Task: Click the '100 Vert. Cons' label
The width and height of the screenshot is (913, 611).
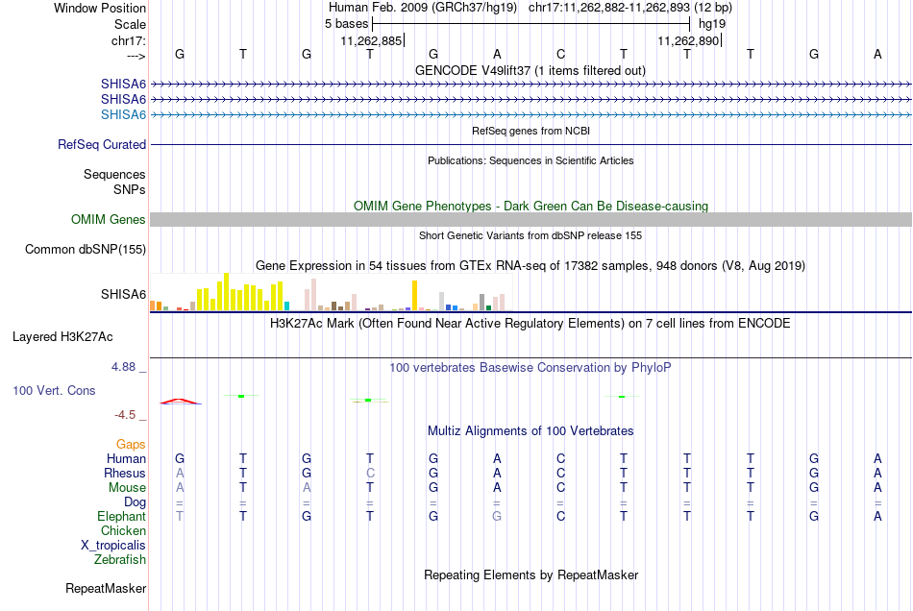Action: [54, 391]
